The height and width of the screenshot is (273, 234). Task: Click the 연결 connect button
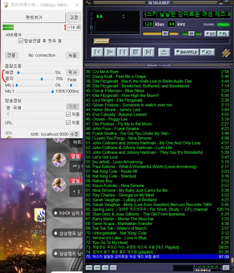[11, 55]
